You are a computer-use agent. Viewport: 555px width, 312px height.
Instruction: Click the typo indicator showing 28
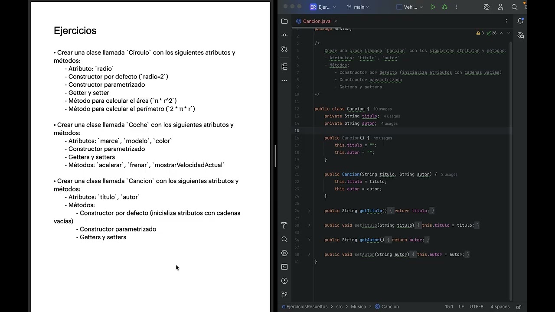point(492,33)
